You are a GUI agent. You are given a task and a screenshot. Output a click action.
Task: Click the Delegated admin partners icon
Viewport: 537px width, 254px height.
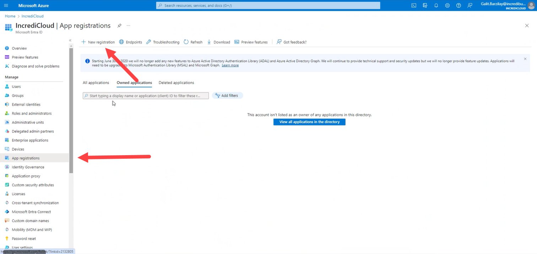click(7, 131)
